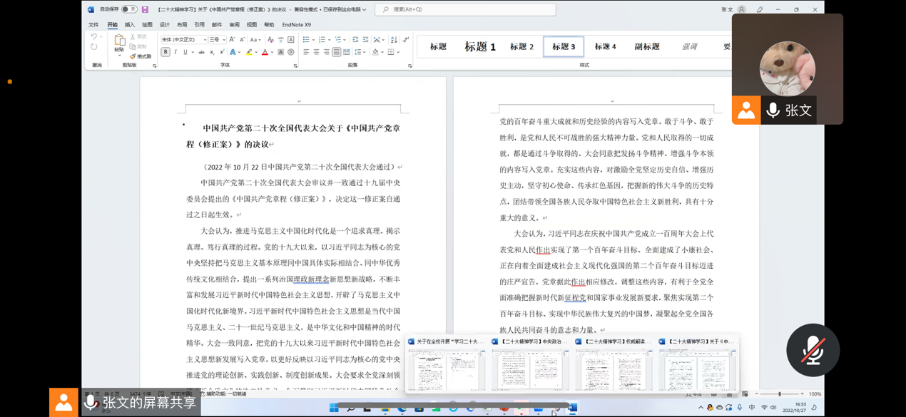The image size is (906, 417).
Task: Click the center alignment icon
Action: [x=316, y=52]
